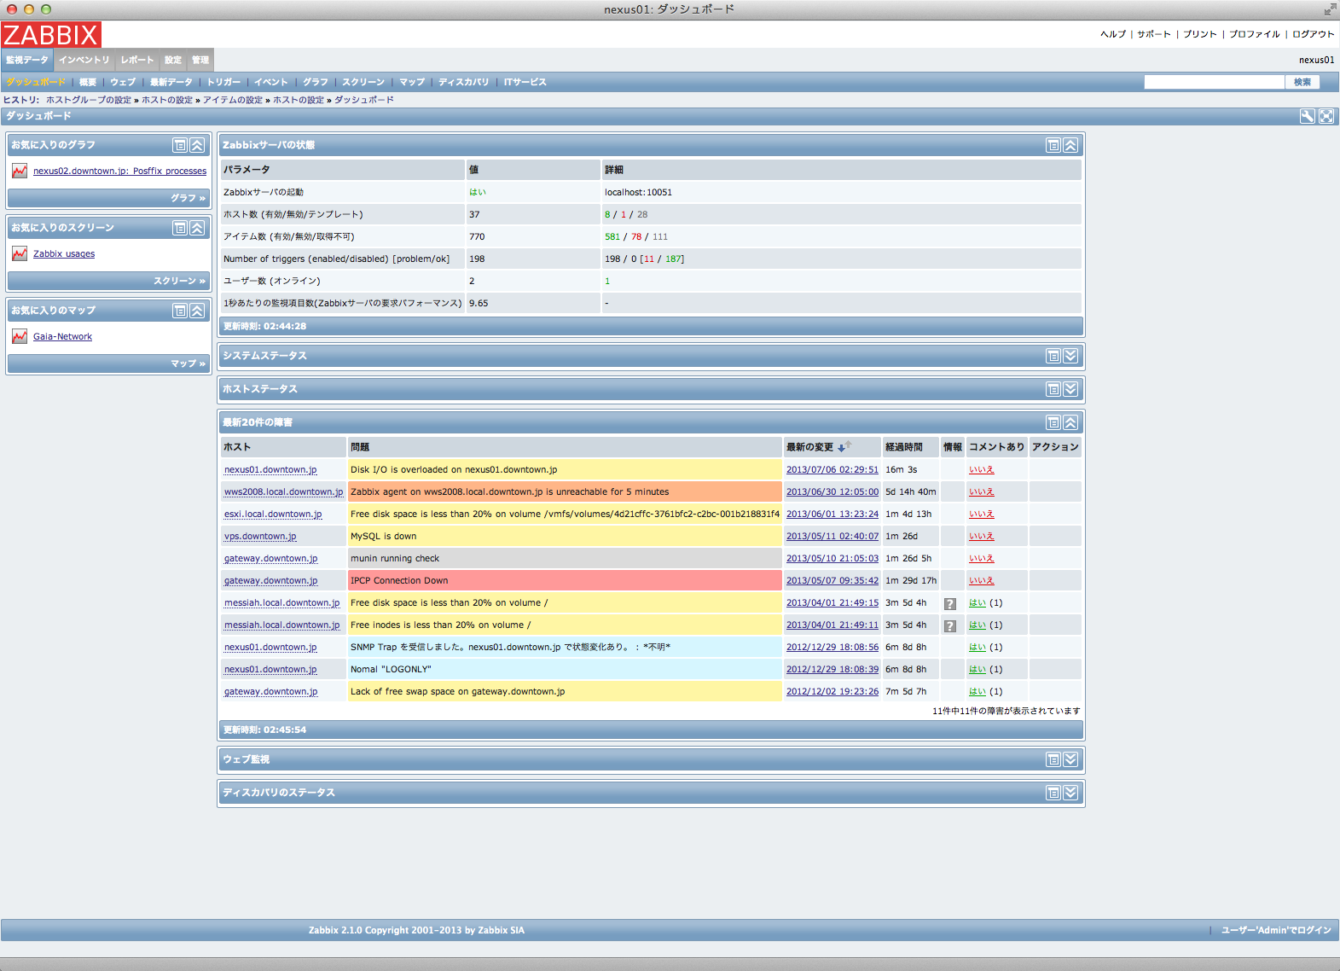Open menu icon of ディスカバリのステータス widget
The image size is (1340, 971).
coord(1053,793)
